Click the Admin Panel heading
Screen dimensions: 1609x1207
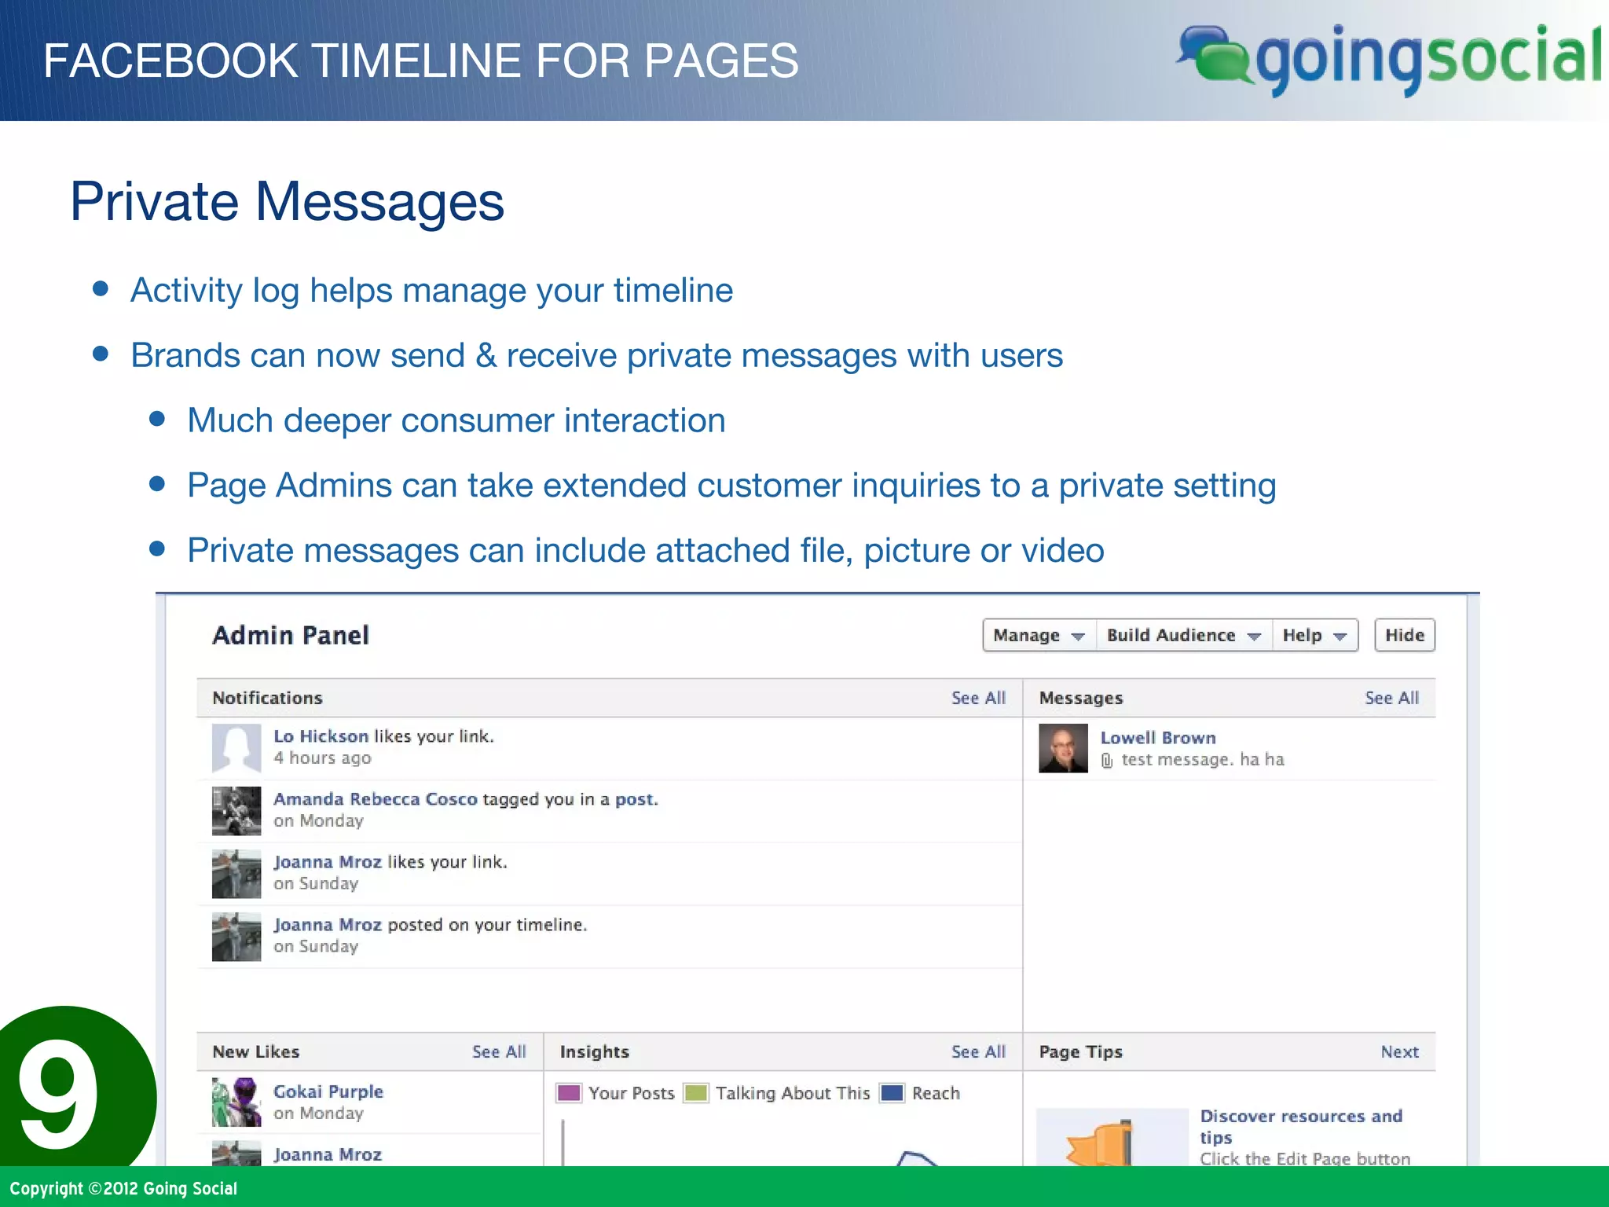click(291, 635)
